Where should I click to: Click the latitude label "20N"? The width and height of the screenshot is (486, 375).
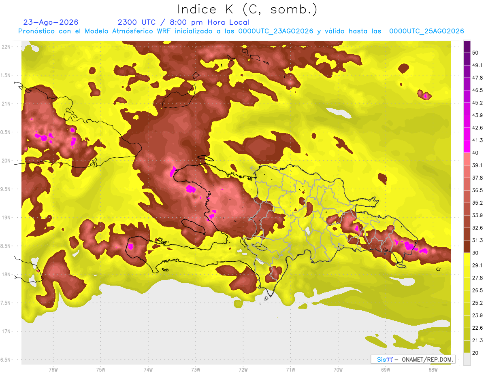pyautogui.click(x=7, y=161)
